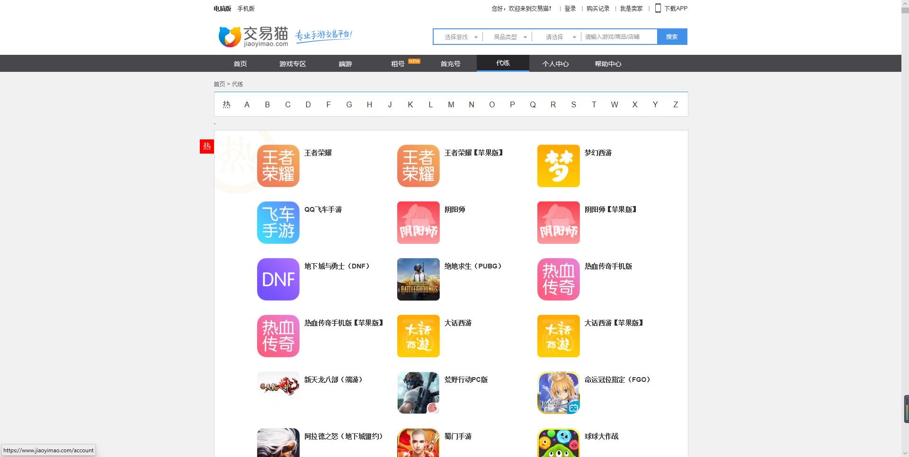The height and width of the screenshot is (457, 909).
Task: Click the QQ飞车手游 game name
Action: [323, 209]
